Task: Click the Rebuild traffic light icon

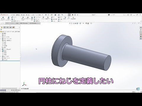Action: coord(73,15)
